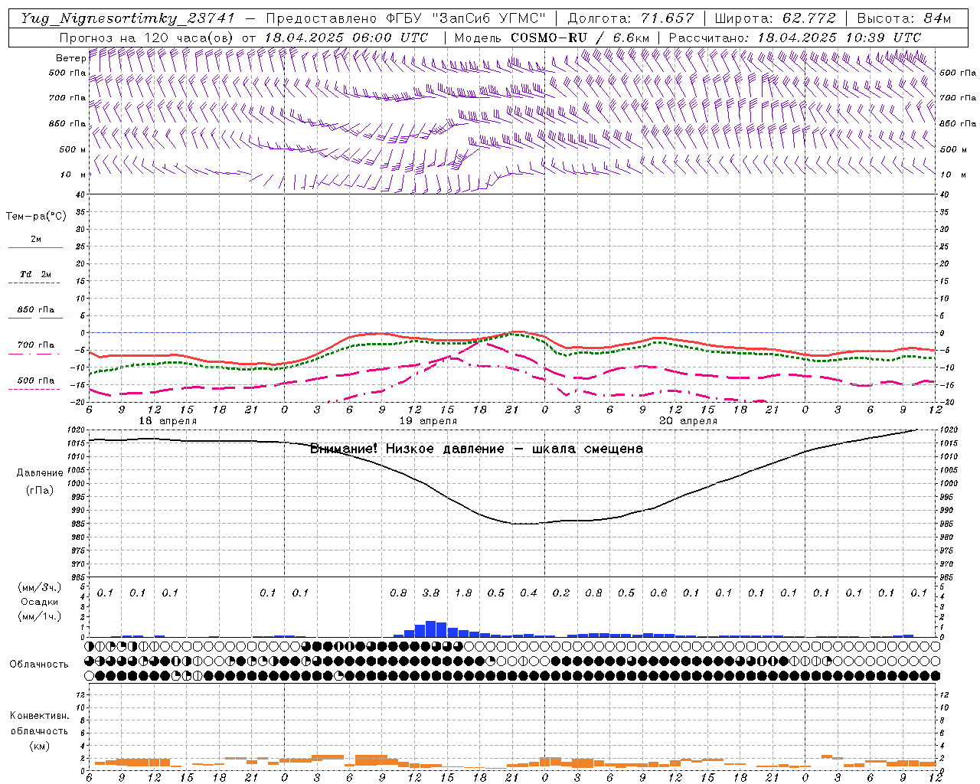Select the 0.2 precipitation value
980x784 pixels.
561,593
